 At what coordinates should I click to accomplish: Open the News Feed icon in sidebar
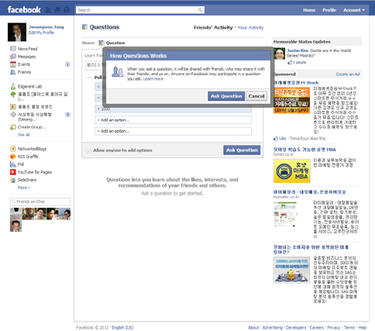(x=13, y=49)
